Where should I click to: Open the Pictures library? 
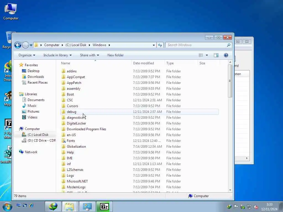click(33, 112)
